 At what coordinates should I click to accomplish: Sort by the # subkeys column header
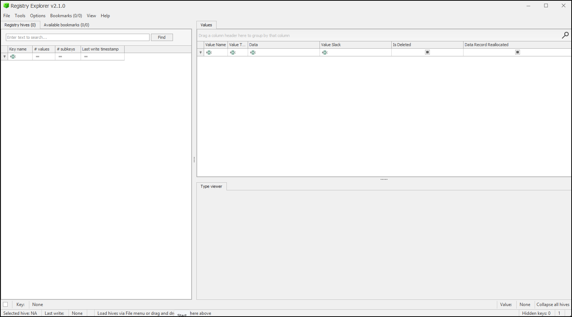pyautogui.click(x=68, y=49)
